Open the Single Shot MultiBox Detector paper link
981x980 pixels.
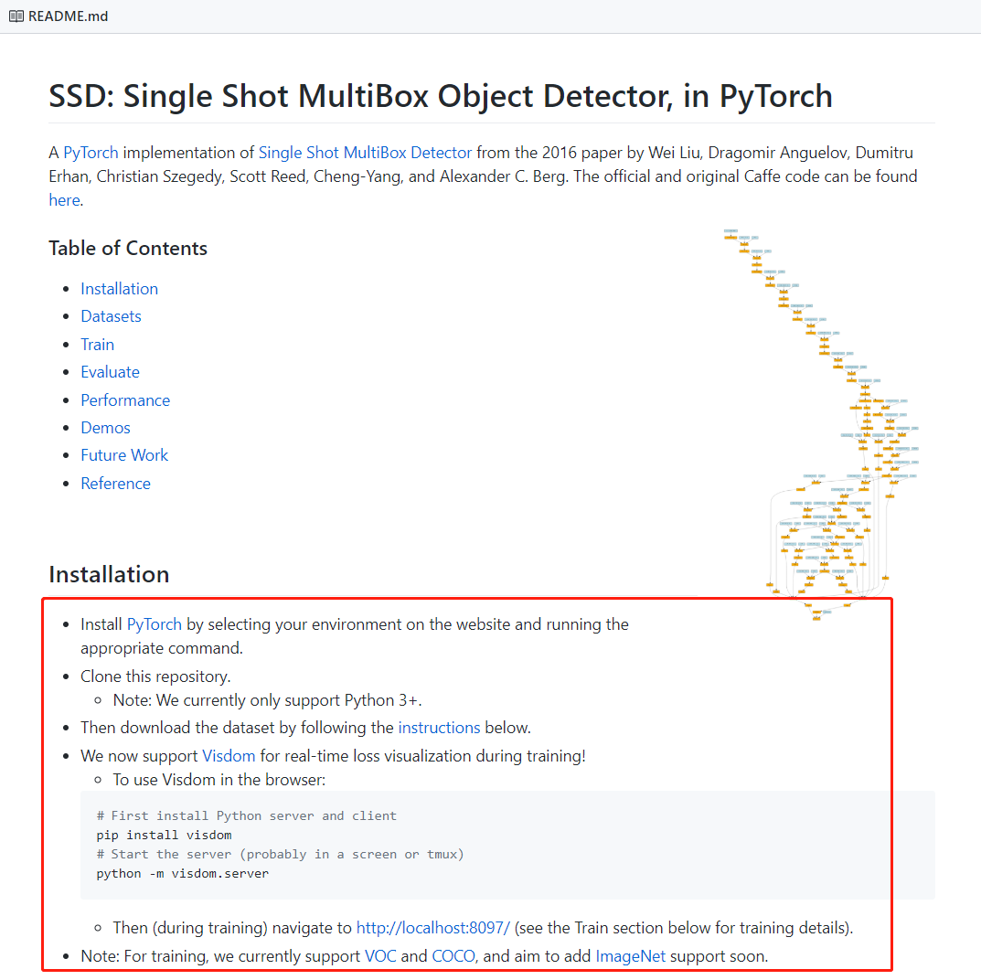[x=365, y=152]
